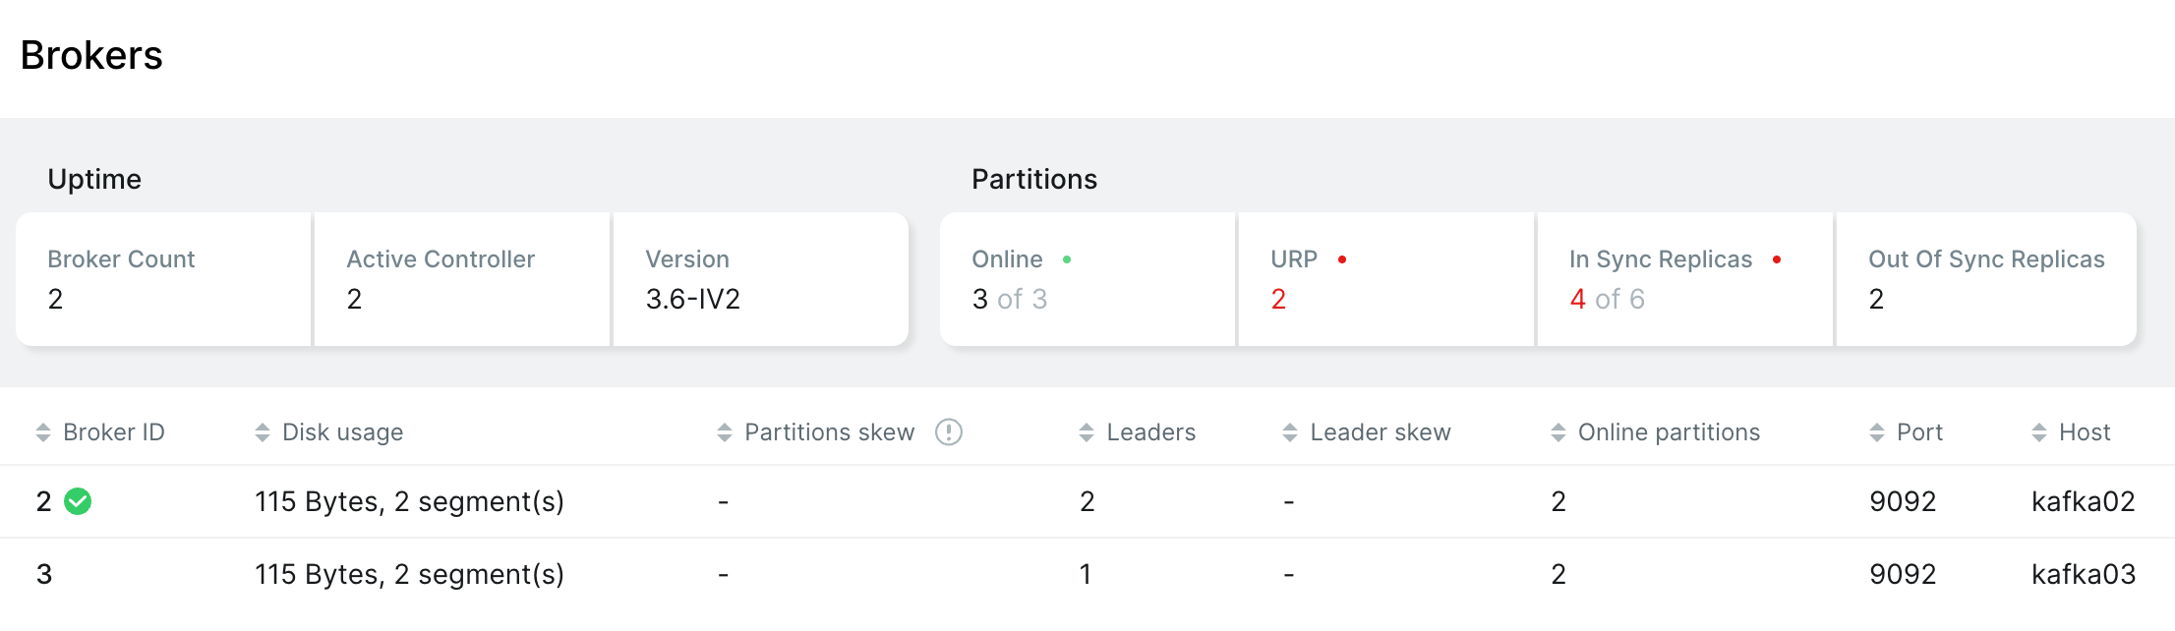Click the Port column sort arrows

click(1877, 432)
